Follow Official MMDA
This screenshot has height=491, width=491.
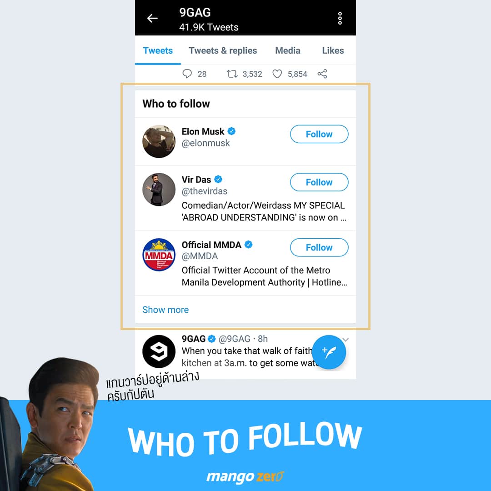(x=319, y=247)
